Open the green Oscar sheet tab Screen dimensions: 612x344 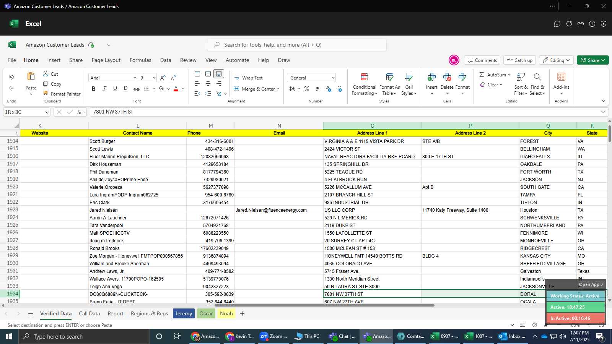(206, 313)
